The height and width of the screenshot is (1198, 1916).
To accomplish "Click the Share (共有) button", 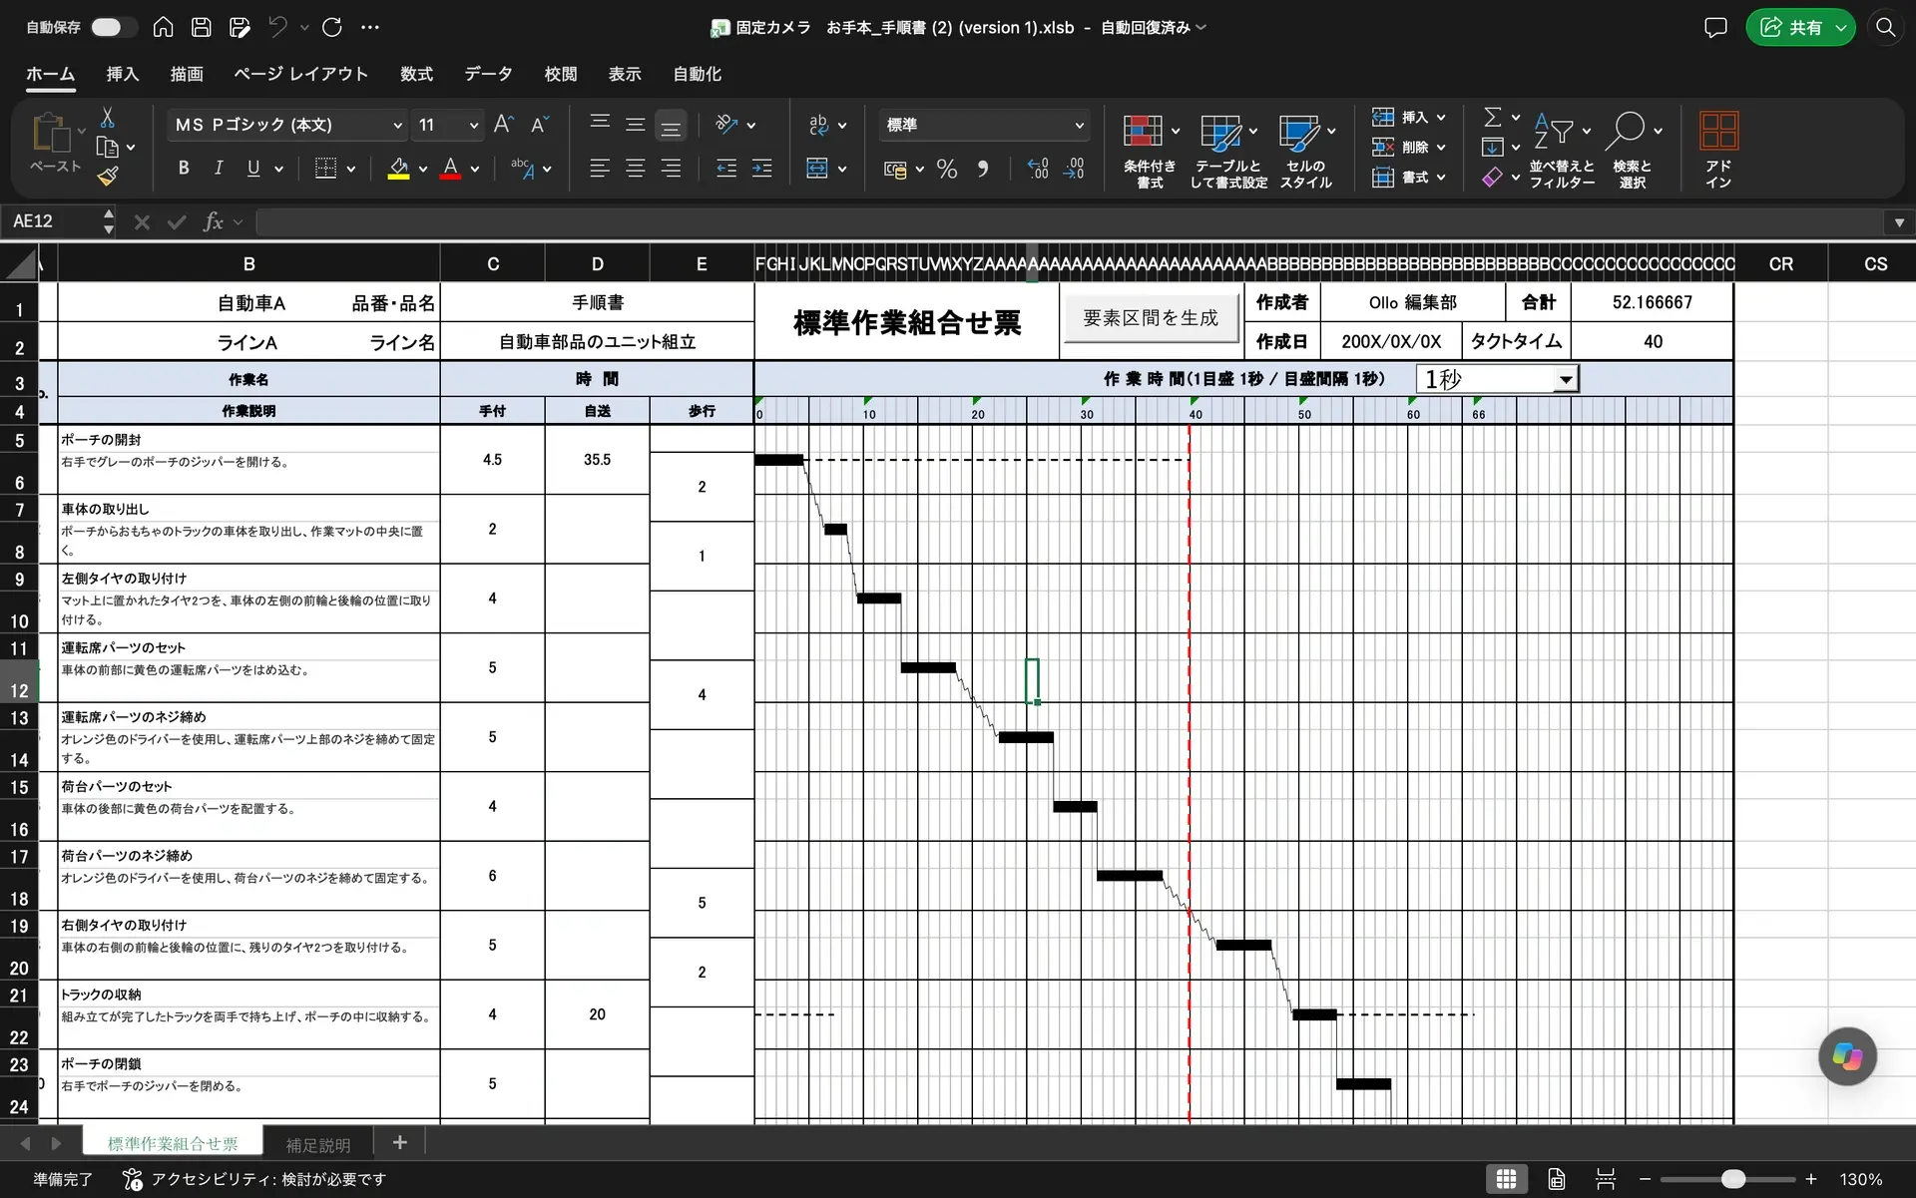I will point(1799,28).
